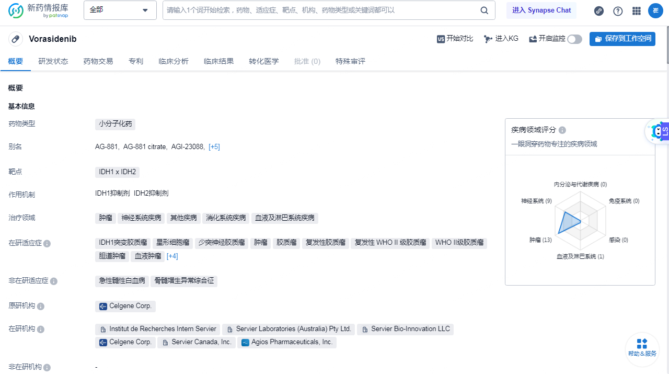Click the info icon beside 在研适应症
The width and height of the screenshot is (669, 374).
tap(47, 243)
